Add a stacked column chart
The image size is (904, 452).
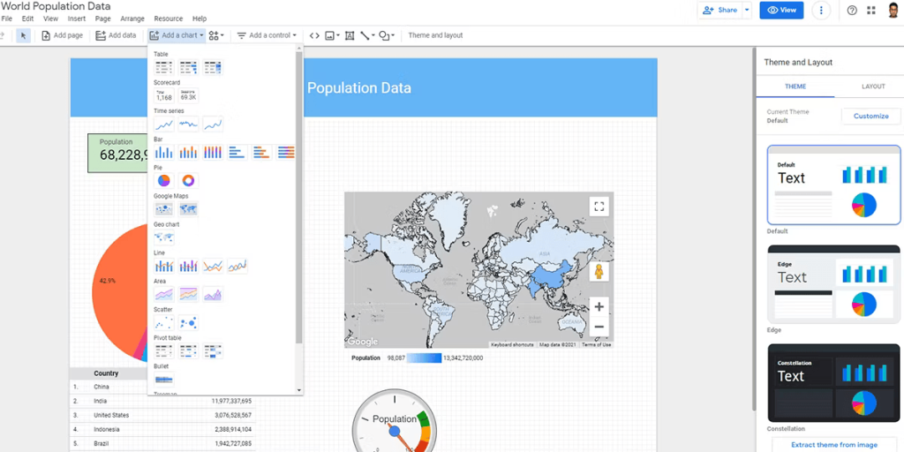(188, 152)
